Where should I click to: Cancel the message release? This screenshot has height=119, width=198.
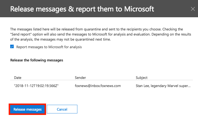(62, 109)
